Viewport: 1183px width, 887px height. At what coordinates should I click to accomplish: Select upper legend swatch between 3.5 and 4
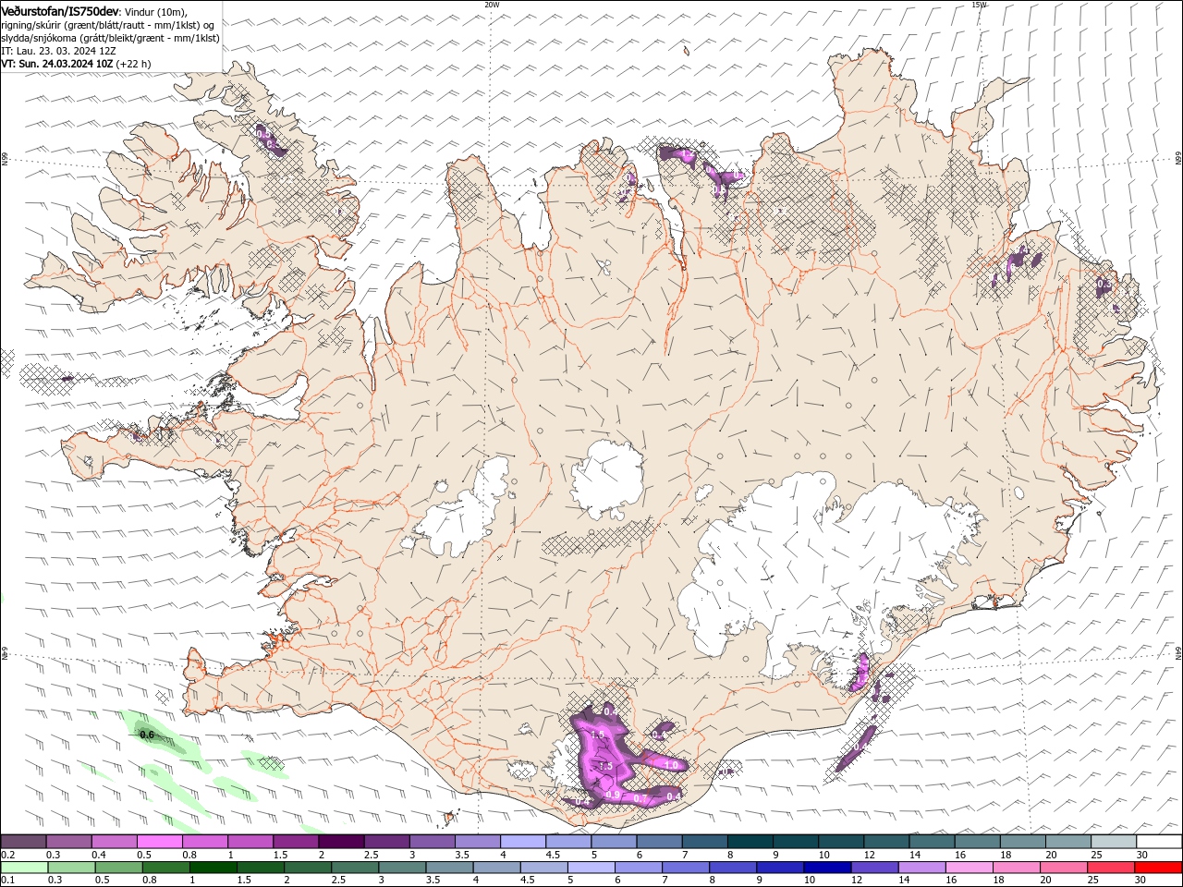[477, 842]
